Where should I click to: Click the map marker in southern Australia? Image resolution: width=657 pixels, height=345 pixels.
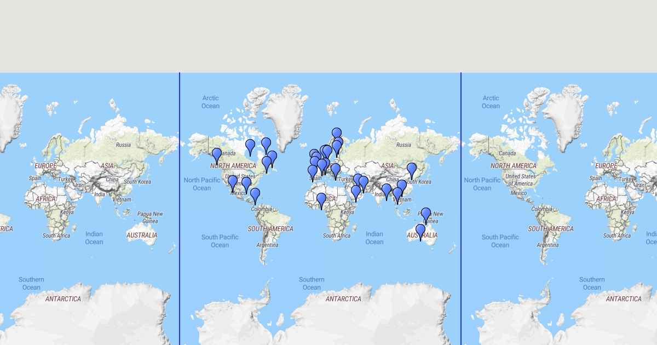tap(420, 231)
